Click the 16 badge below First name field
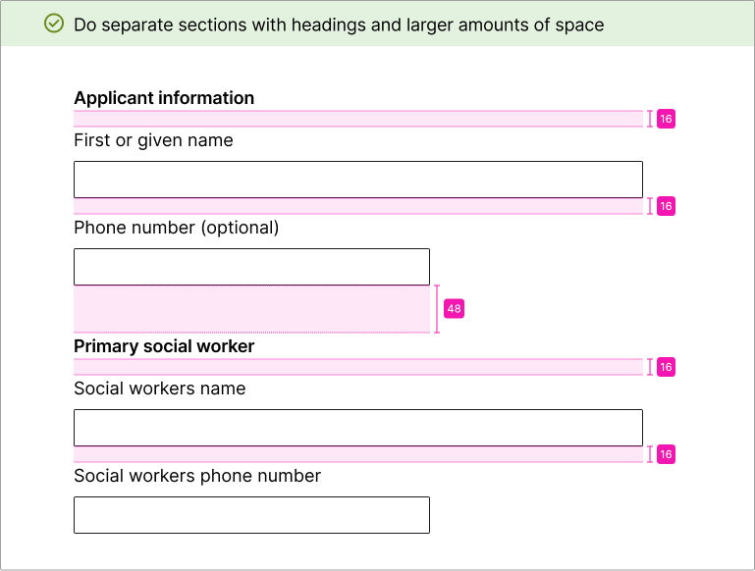Viewport: 755px width, 571px height. (666, 206)
